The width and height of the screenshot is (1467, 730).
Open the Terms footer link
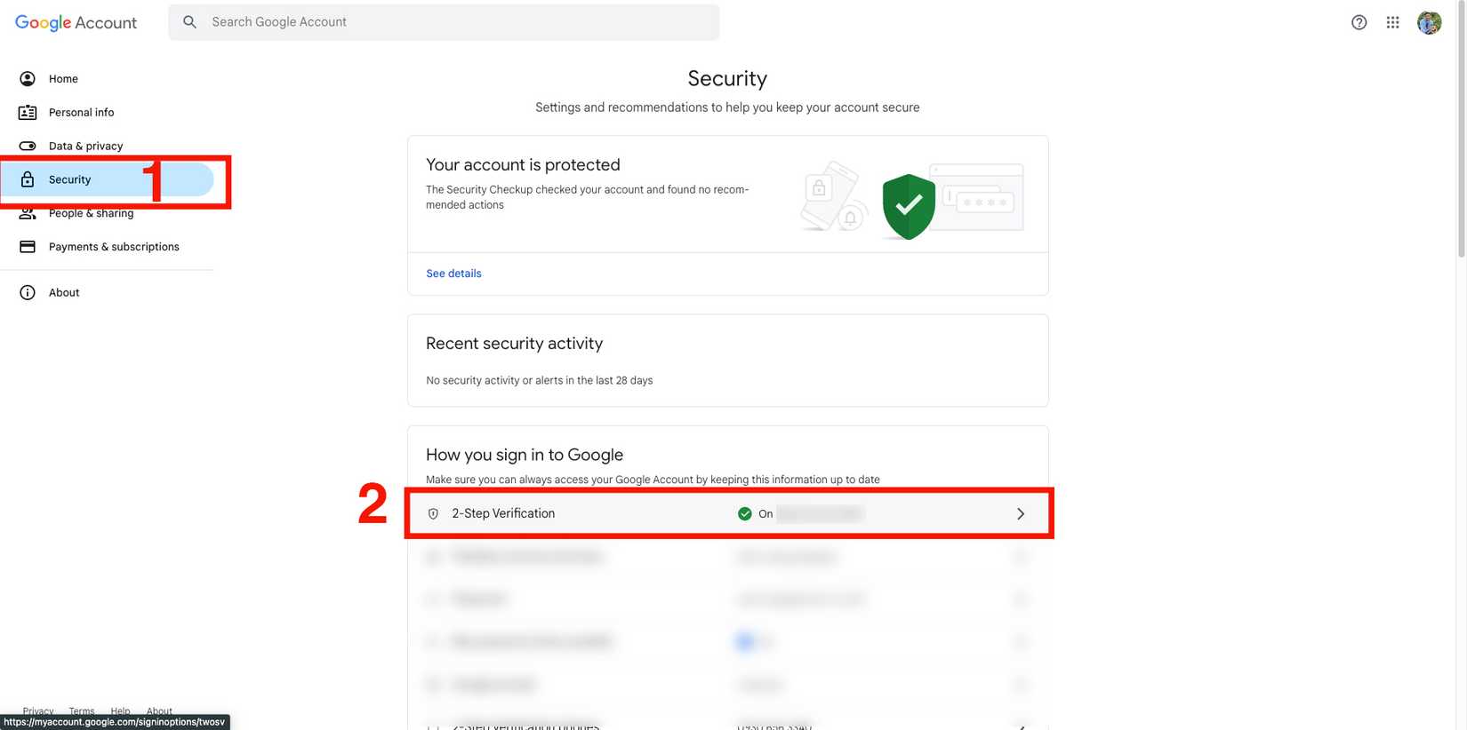pyautogui.click(x=81, y=710)
